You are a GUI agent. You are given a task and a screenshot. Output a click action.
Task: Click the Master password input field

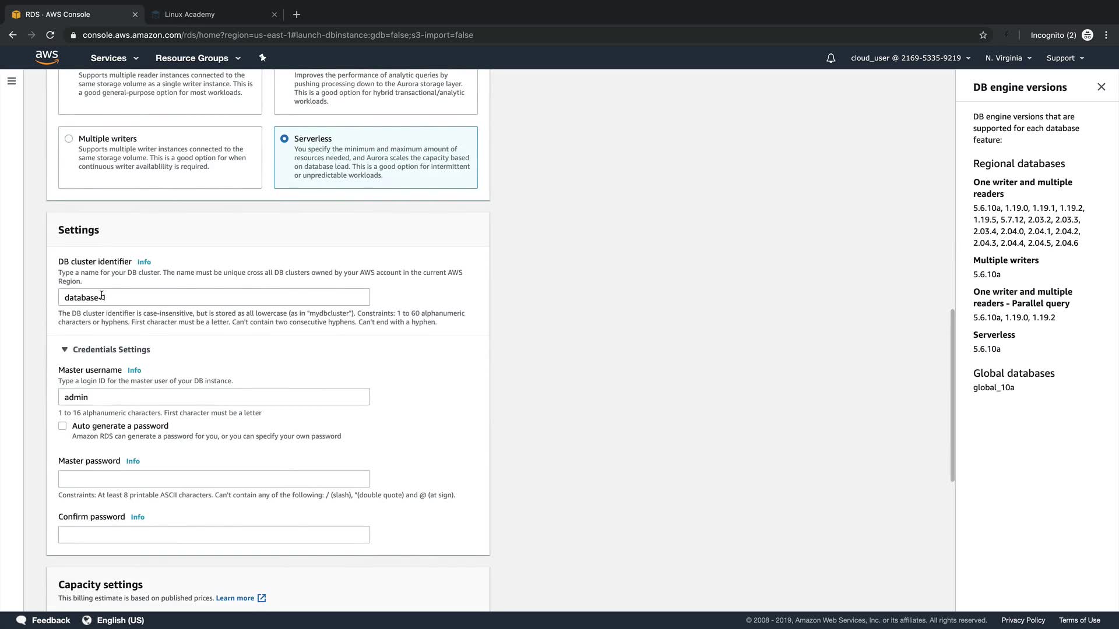[x=214, y=479]
